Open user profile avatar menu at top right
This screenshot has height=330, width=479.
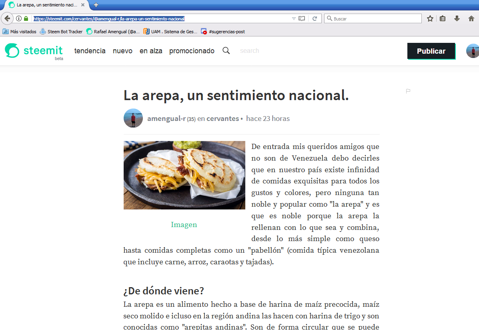[x=473, y=51]
